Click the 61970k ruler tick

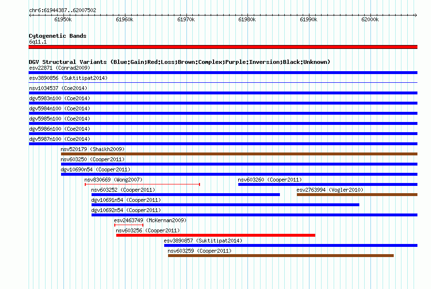pos(186,19)
